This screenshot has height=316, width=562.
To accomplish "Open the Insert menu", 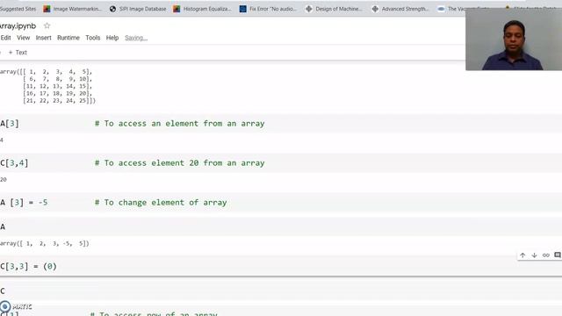I will pos(43,38).
